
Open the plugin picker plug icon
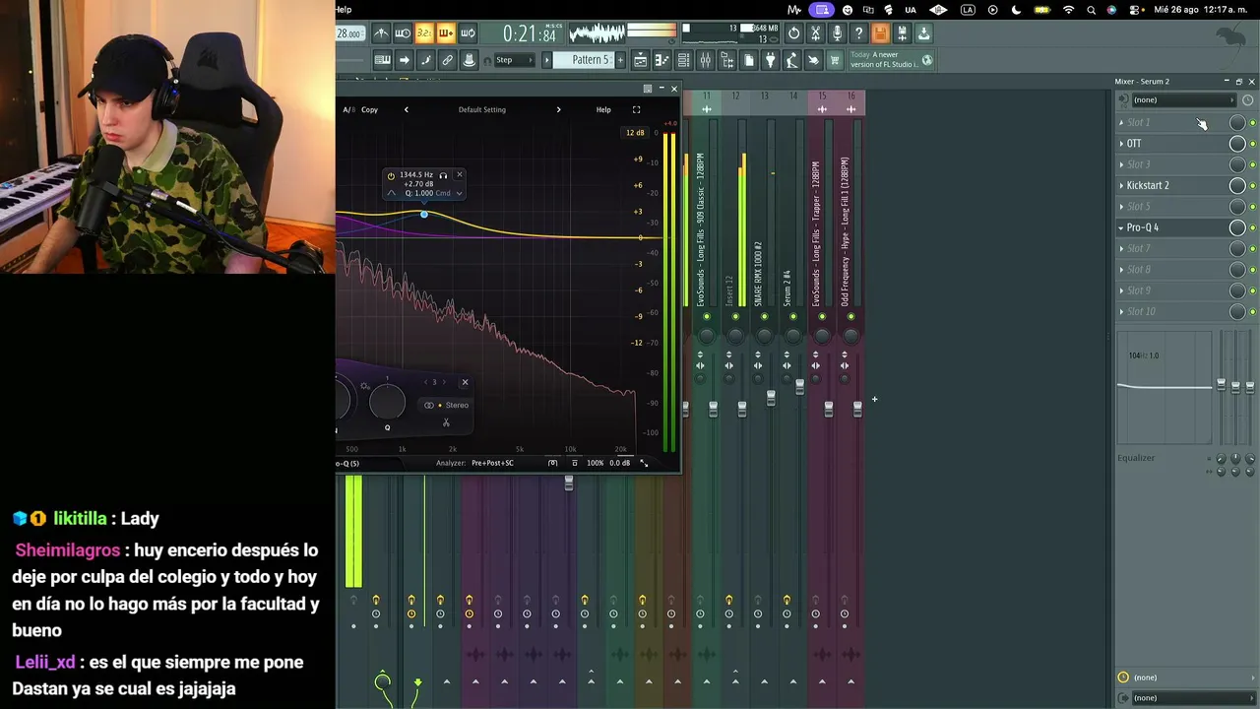770,60
